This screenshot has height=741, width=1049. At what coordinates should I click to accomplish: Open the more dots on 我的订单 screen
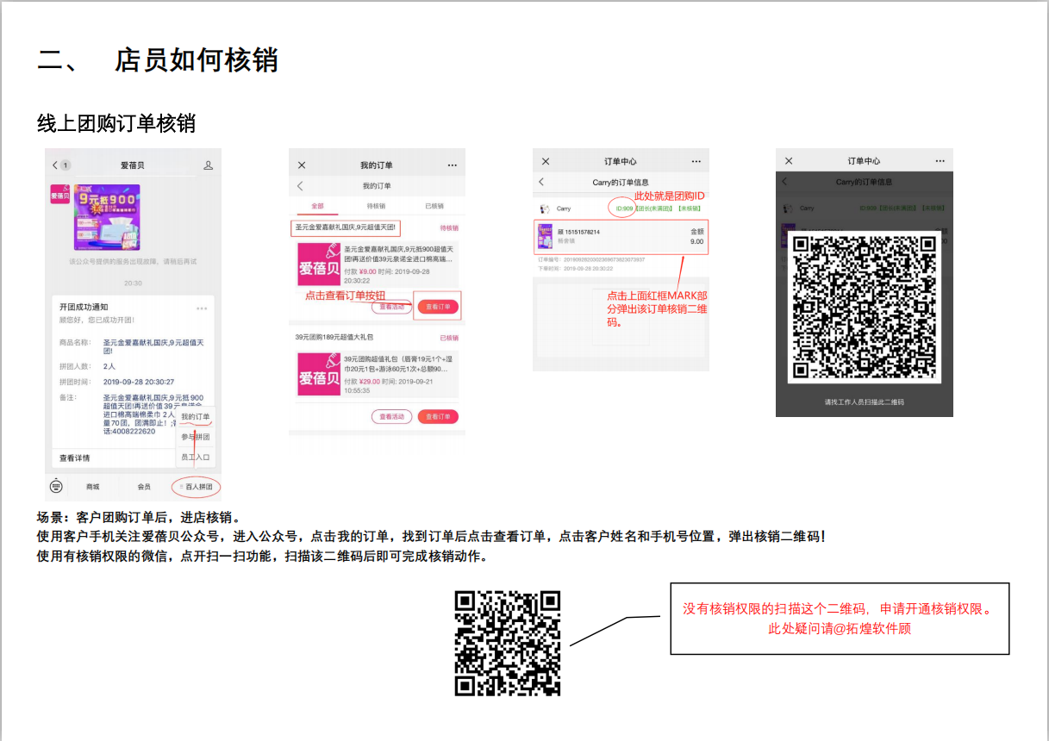point(453,165)
